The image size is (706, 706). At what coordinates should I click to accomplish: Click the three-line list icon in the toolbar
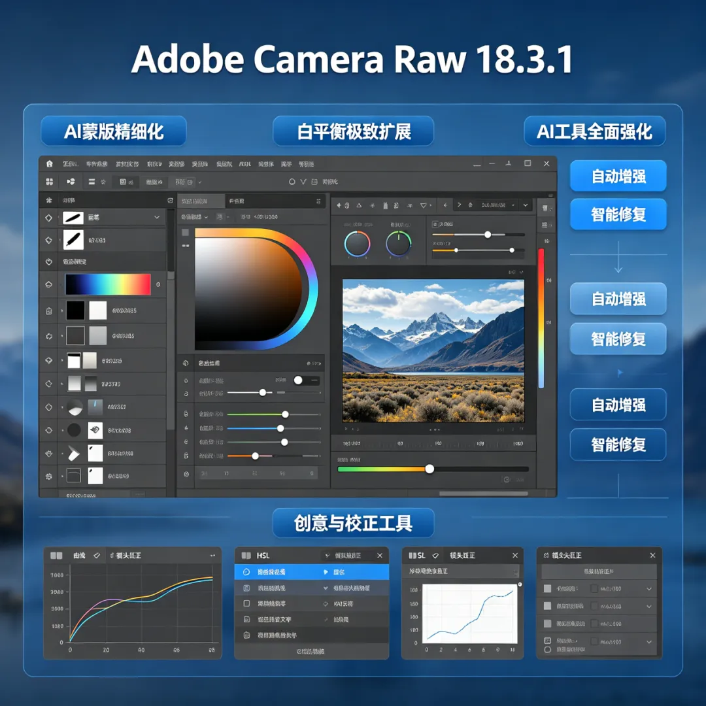(x=92, y=182)
